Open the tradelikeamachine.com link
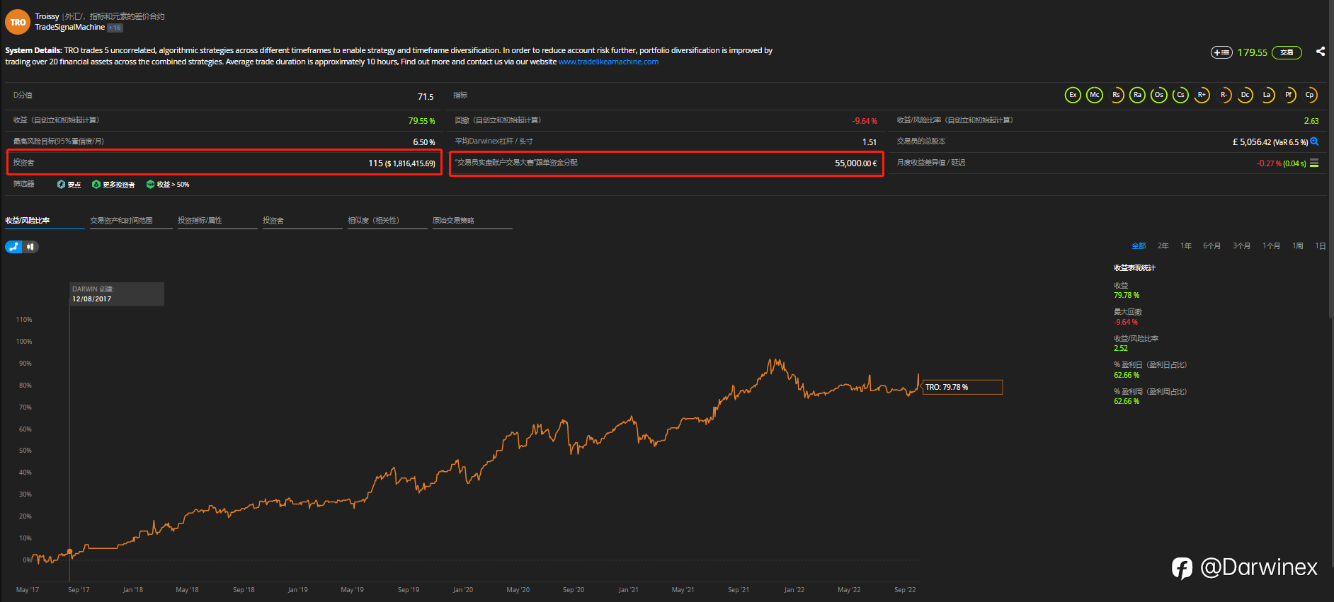1334x602 pixels. (608, 62)
